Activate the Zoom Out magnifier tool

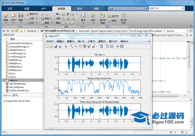[x=76, y=47]
